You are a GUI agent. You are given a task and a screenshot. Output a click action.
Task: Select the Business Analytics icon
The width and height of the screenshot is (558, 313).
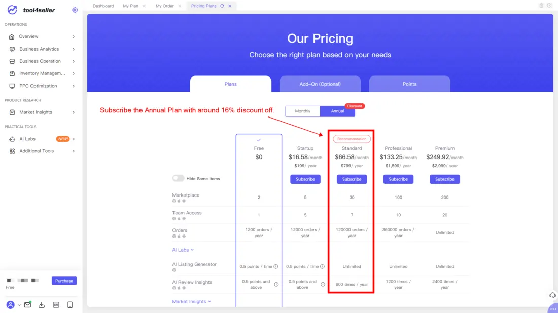point(11,49)
